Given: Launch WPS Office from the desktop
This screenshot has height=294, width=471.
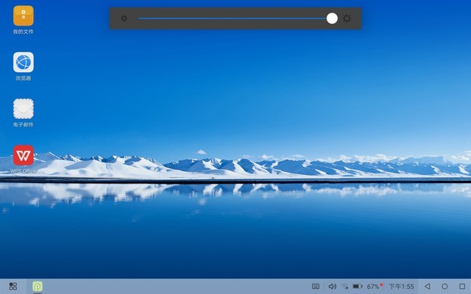Looking at the screenshot, I should 24,155.
